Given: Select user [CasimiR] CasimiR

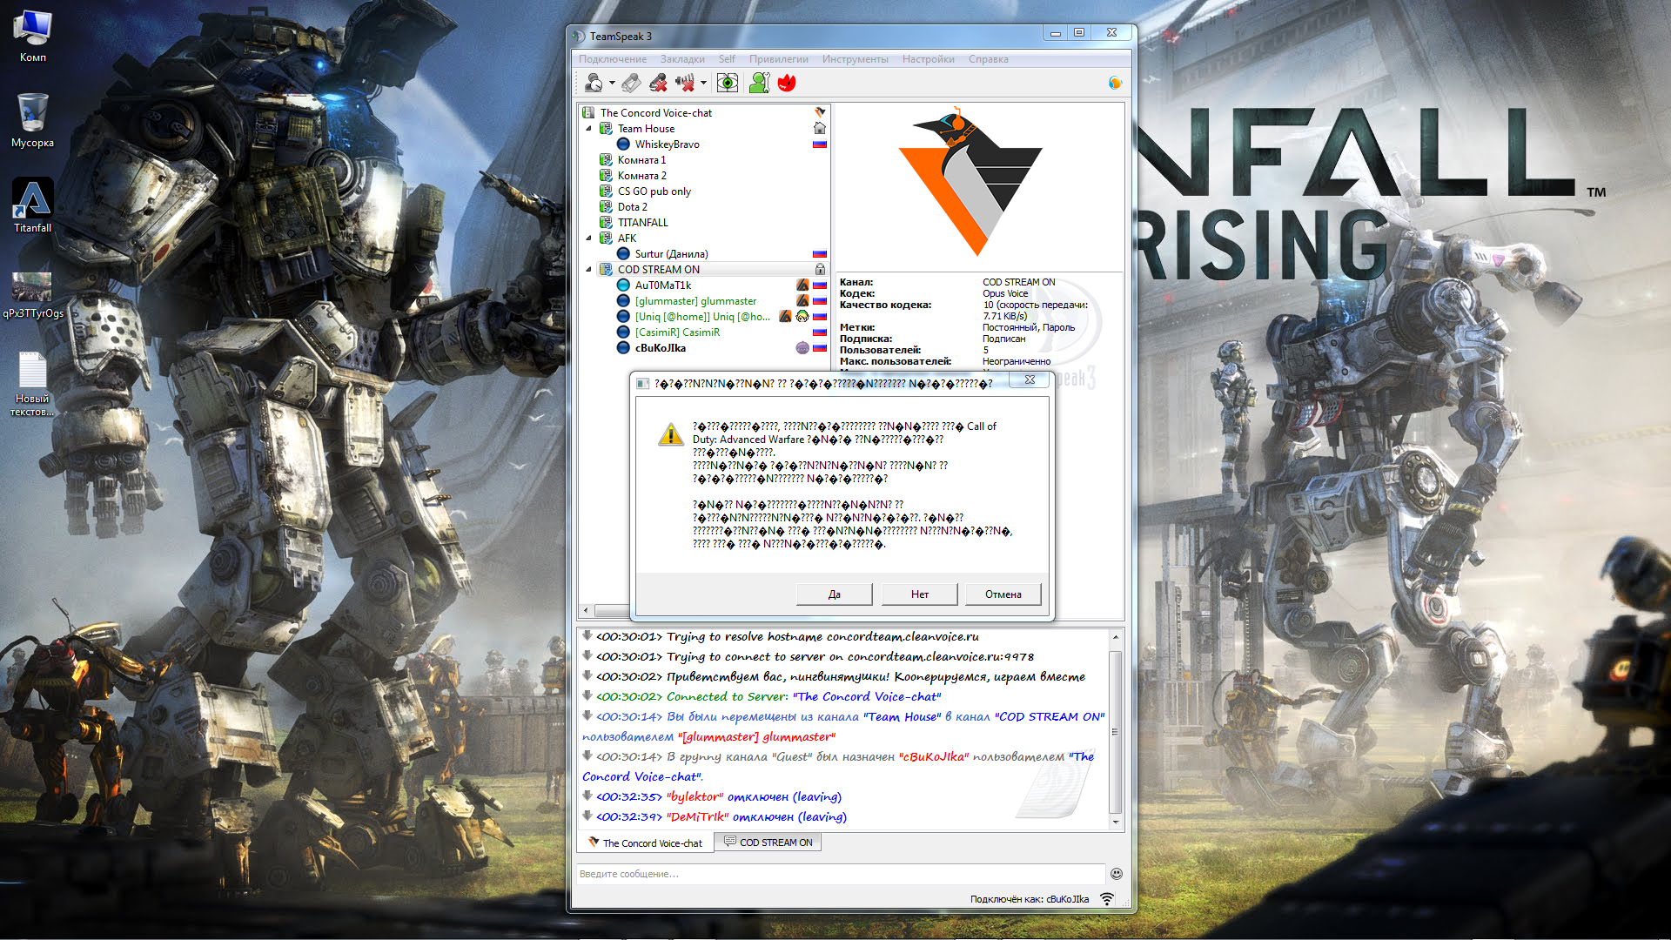Looking at the screenshot, I should tap(677, 332).
